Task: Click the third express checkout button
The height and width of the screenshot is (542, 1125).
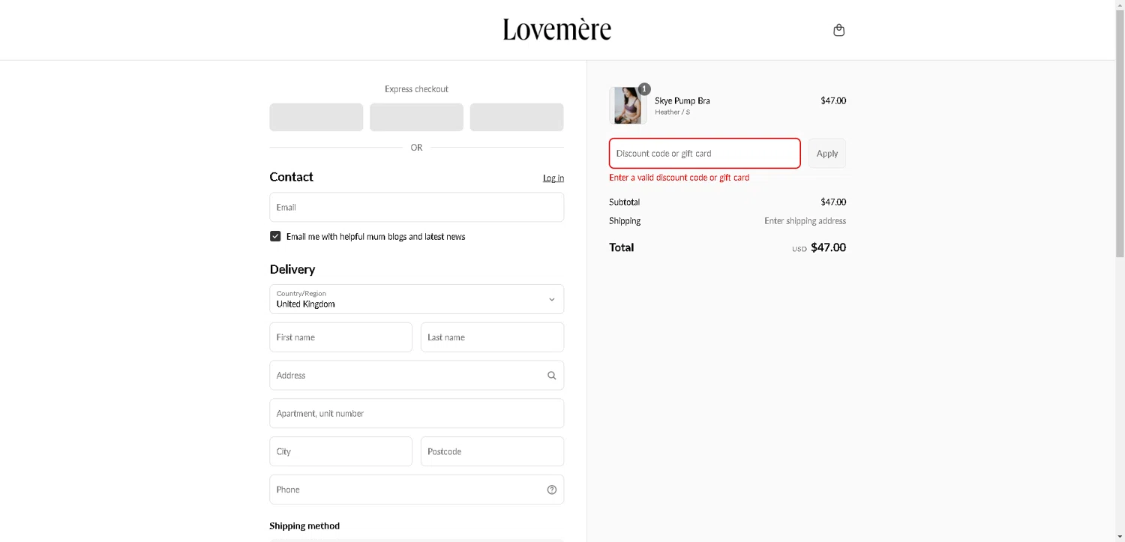Action: coord(517,117)
